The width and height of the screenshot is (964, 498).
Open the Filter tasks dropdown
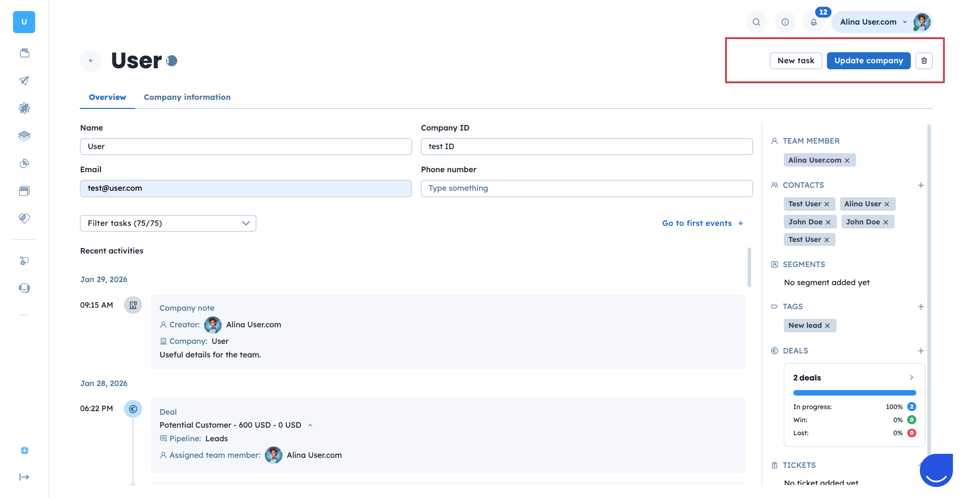tap(168, 223)
